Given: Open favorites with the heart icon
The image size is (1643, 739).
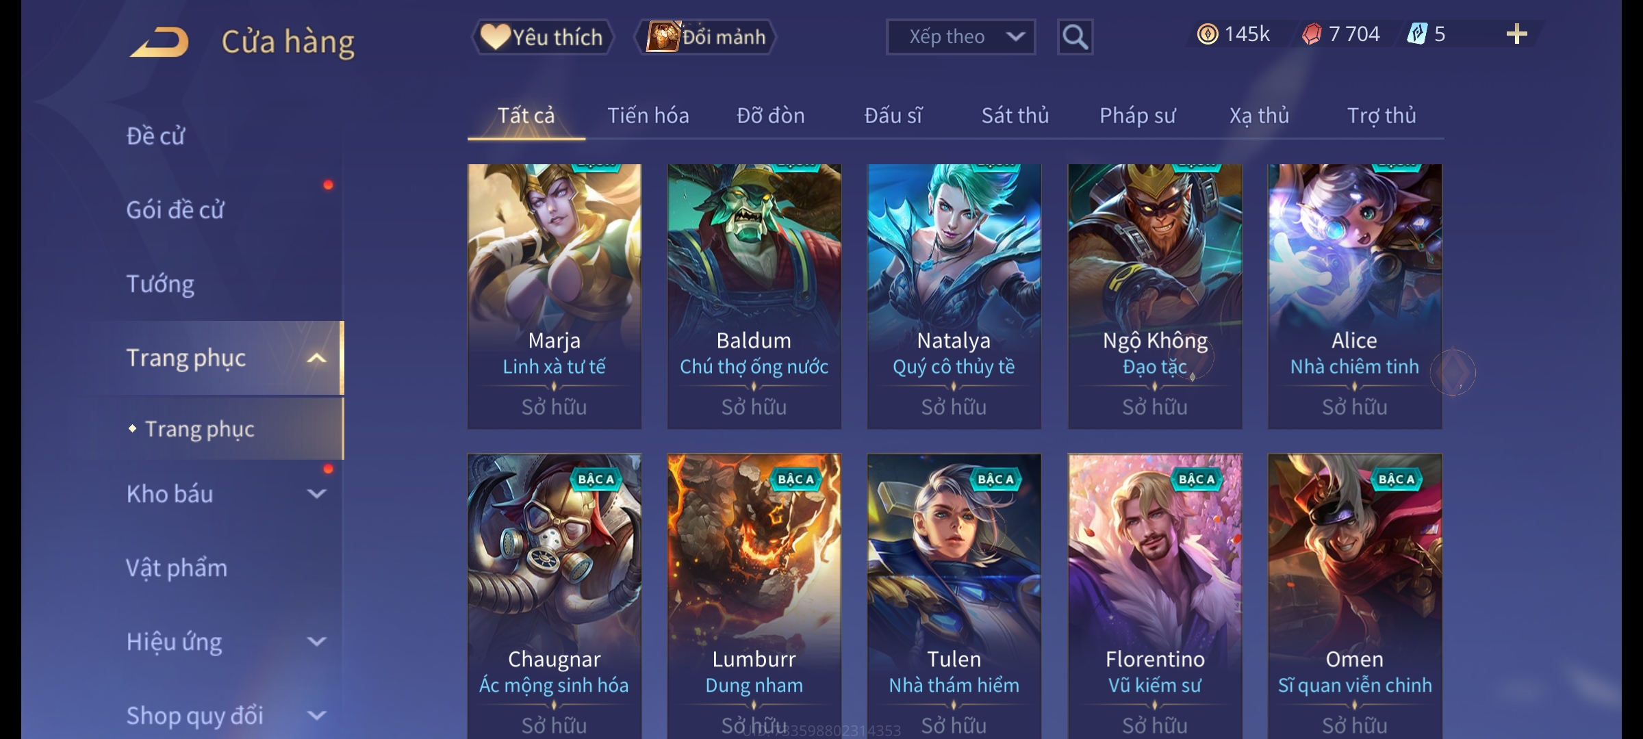Looking at the screenshot, I should pos(494,37).
